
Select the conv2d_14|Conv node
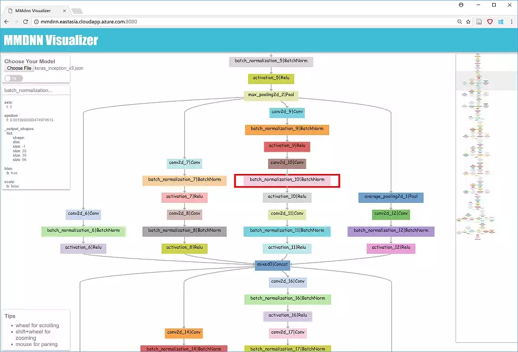(184, 333)
